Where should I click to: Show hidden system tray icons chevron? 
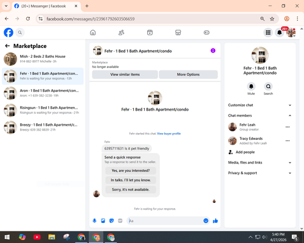coord(250,237)
